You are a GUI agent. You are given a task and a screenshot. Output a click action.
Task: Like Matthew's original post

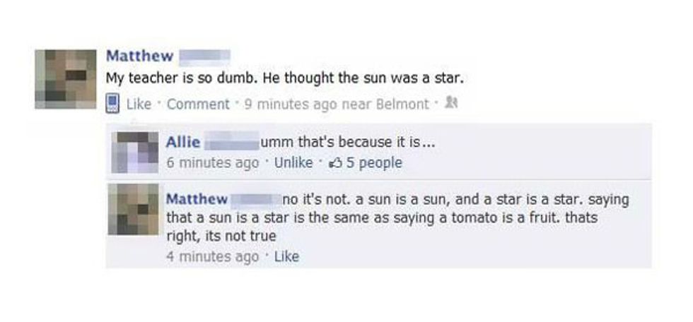139,104
